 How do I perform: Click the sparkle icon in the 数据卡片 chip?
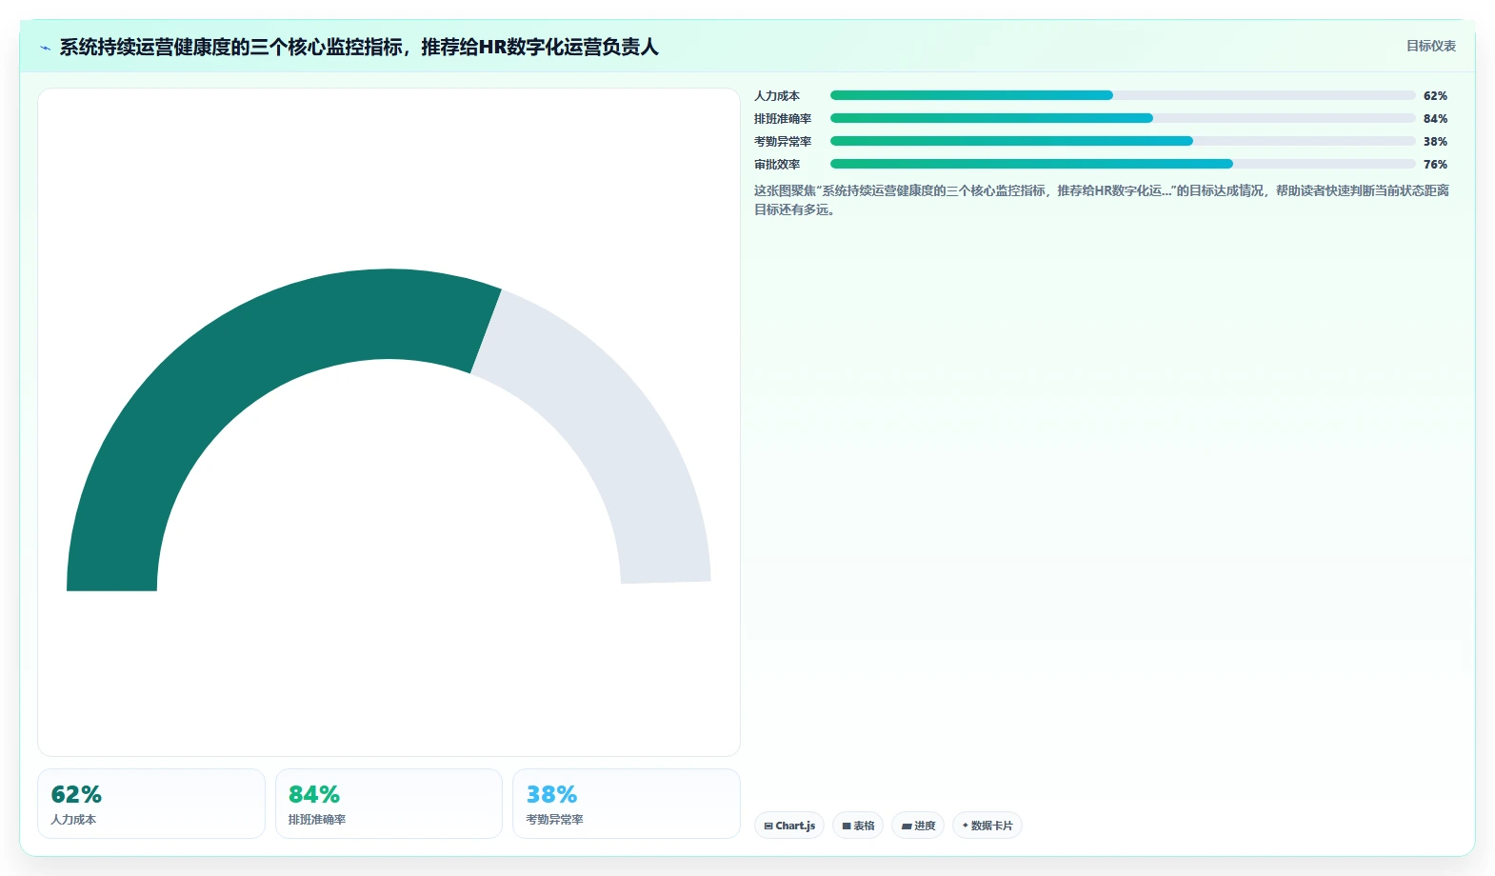tap(965, 826)
